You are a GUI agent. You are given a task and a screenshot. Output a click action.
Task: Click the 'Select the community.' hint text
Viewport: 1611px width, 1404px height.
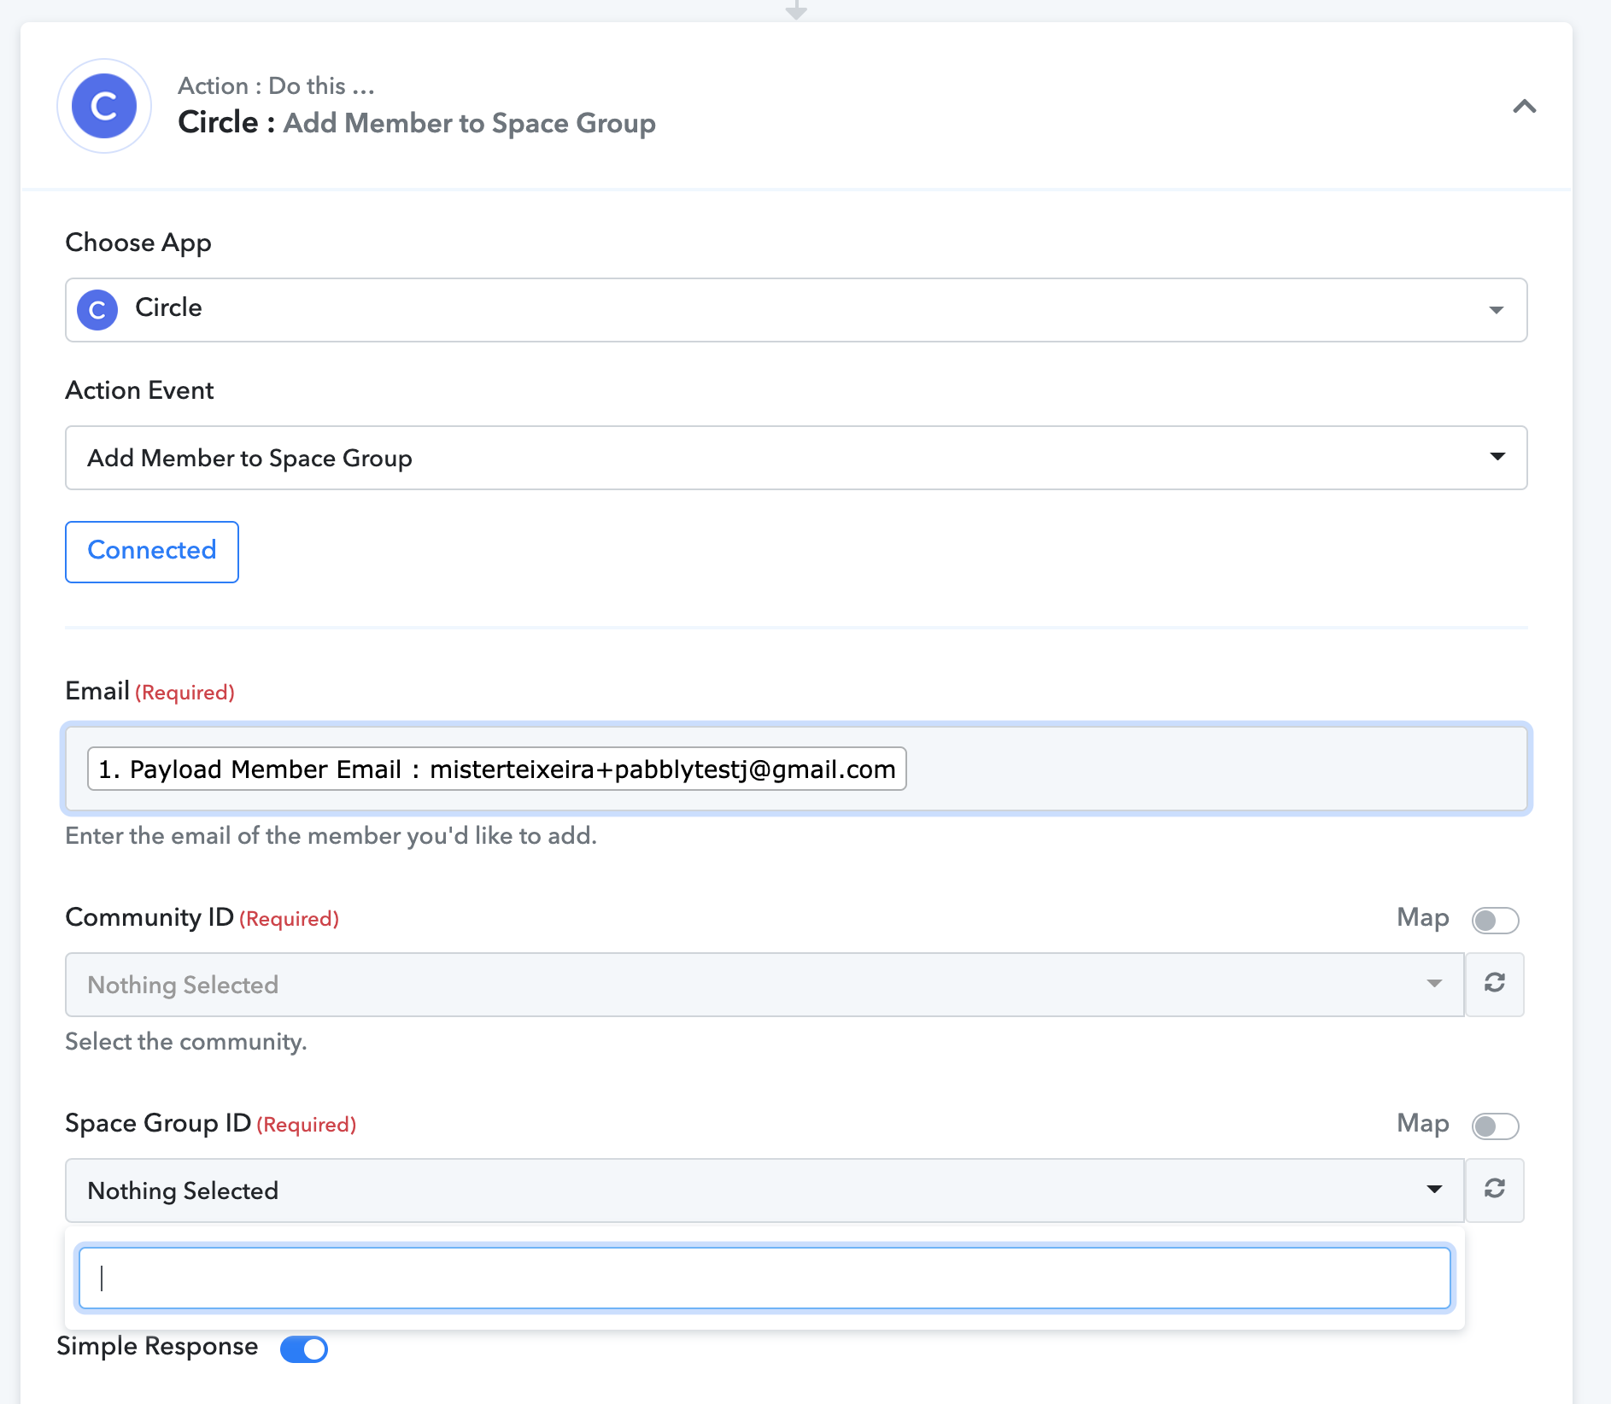(x=186, y=1042)
